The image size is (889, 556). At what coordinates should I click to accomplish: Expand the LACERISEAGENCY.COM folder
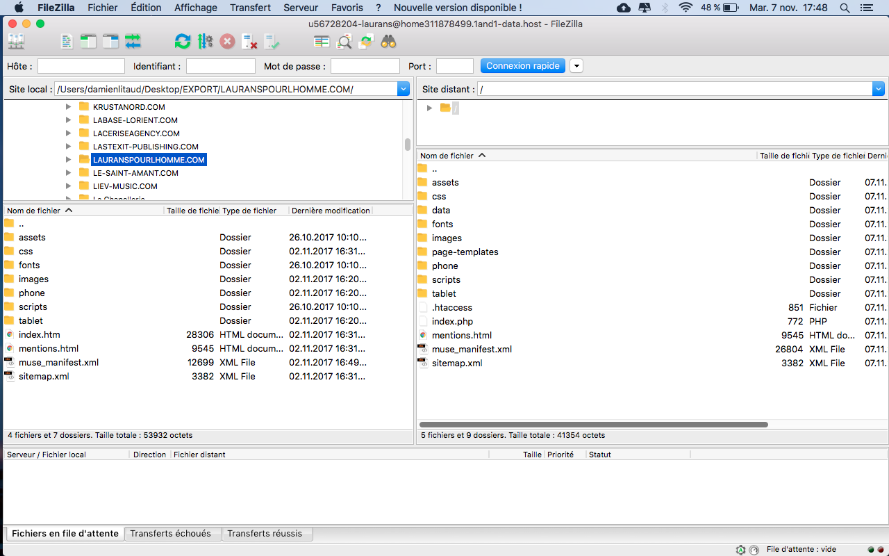tap(68, 133)
